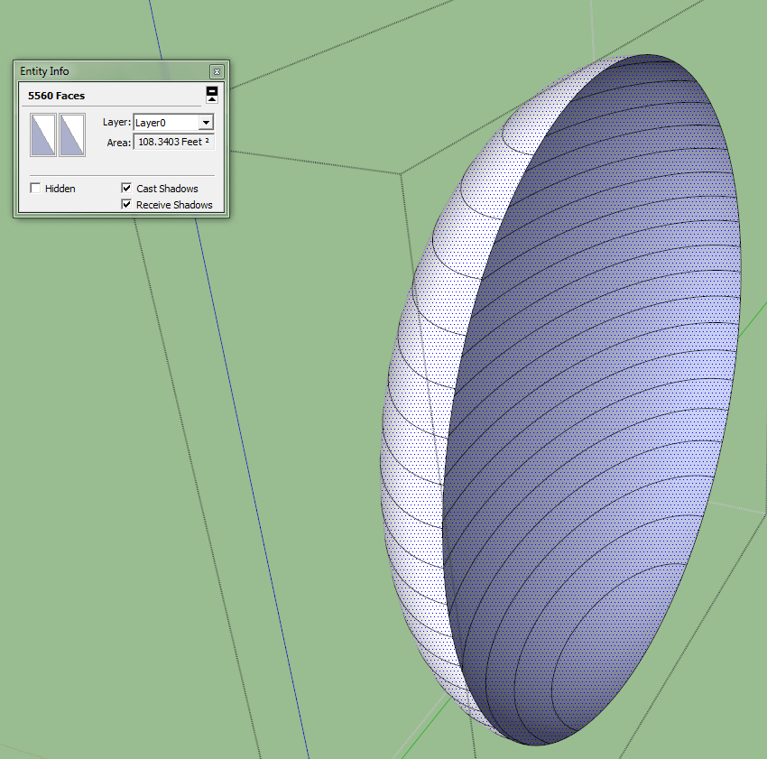Collapse the Entity Info details section

tap(212, 94)
